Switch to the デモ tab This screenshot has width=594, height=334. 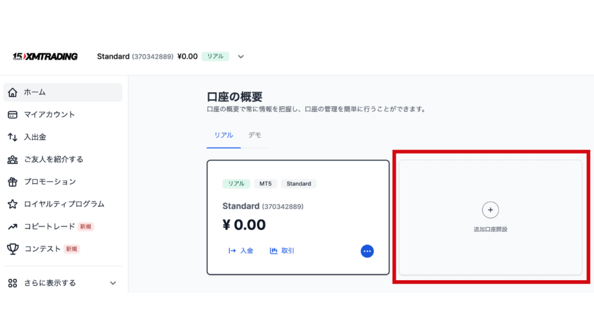[x=255, y=135]
